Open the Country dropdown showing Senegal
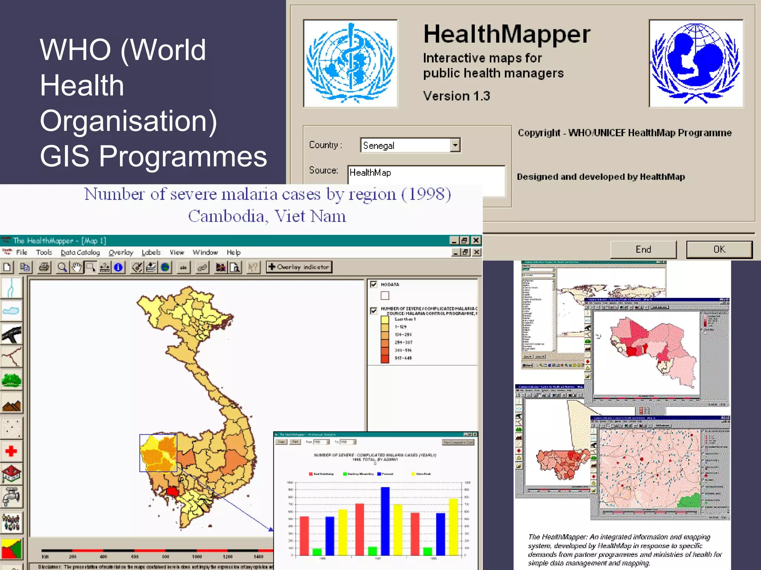 (x=455, y=145)
